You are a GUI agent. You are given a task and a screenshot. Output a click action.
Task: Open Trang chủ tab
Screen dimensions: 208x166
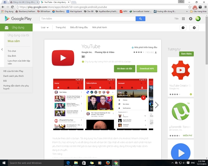coord(60,27)
